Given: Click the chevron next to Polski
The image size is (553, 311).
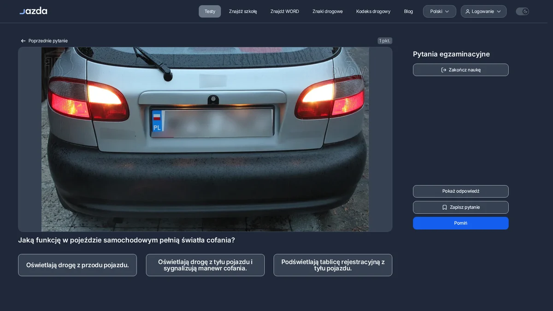Looking at the screenshot, I should [x=447, y=12].
